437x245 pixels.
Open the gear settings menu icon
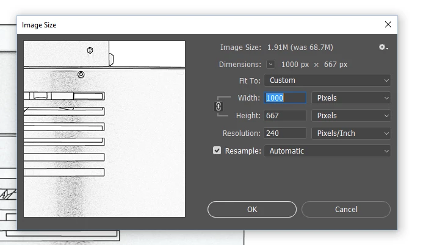tap(383, 48)
